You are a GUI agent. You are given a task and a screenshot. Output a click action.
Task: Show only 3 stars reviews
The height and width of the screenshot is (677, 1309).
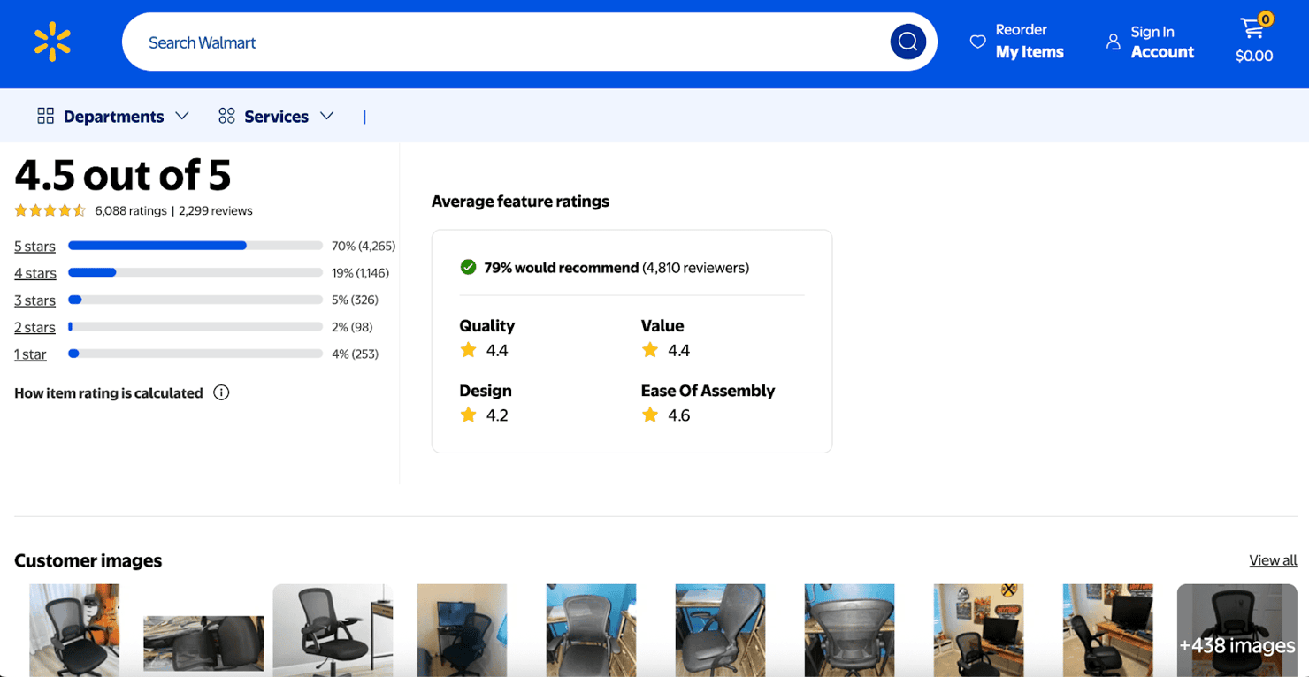coord(34,300)
